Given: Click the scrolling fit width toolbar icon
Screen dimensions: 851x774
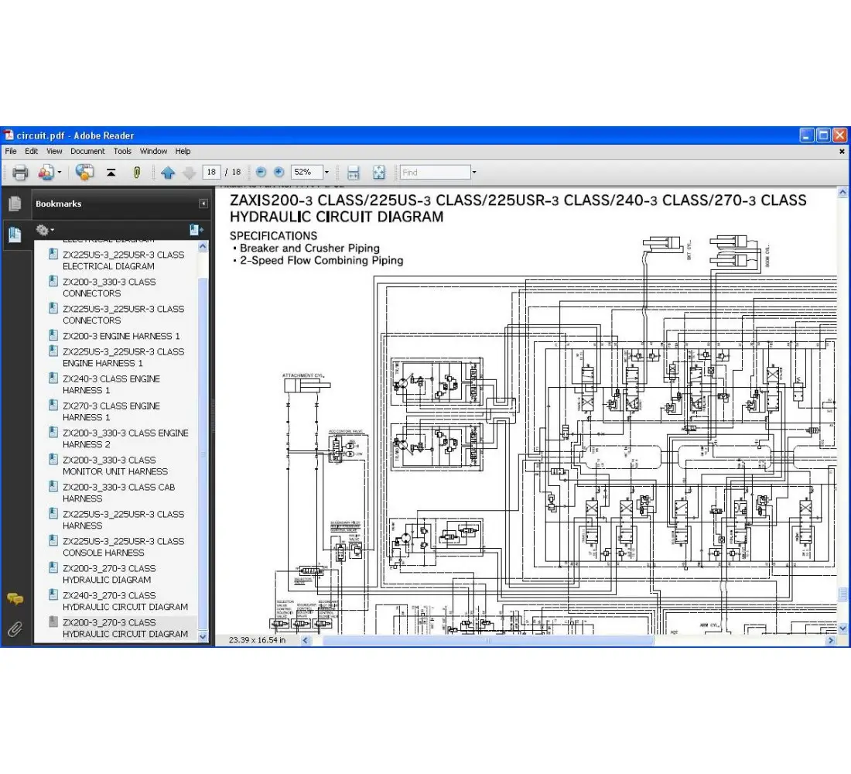Looking at the screenshot, I should pos(353,173).
